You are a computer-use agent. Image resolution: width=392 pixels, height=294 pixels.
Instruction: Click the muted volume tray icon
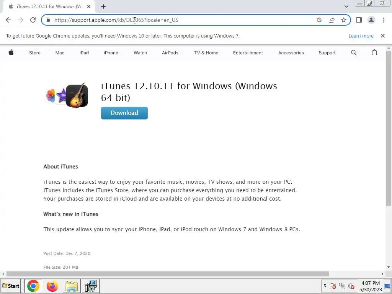[351, 286]
